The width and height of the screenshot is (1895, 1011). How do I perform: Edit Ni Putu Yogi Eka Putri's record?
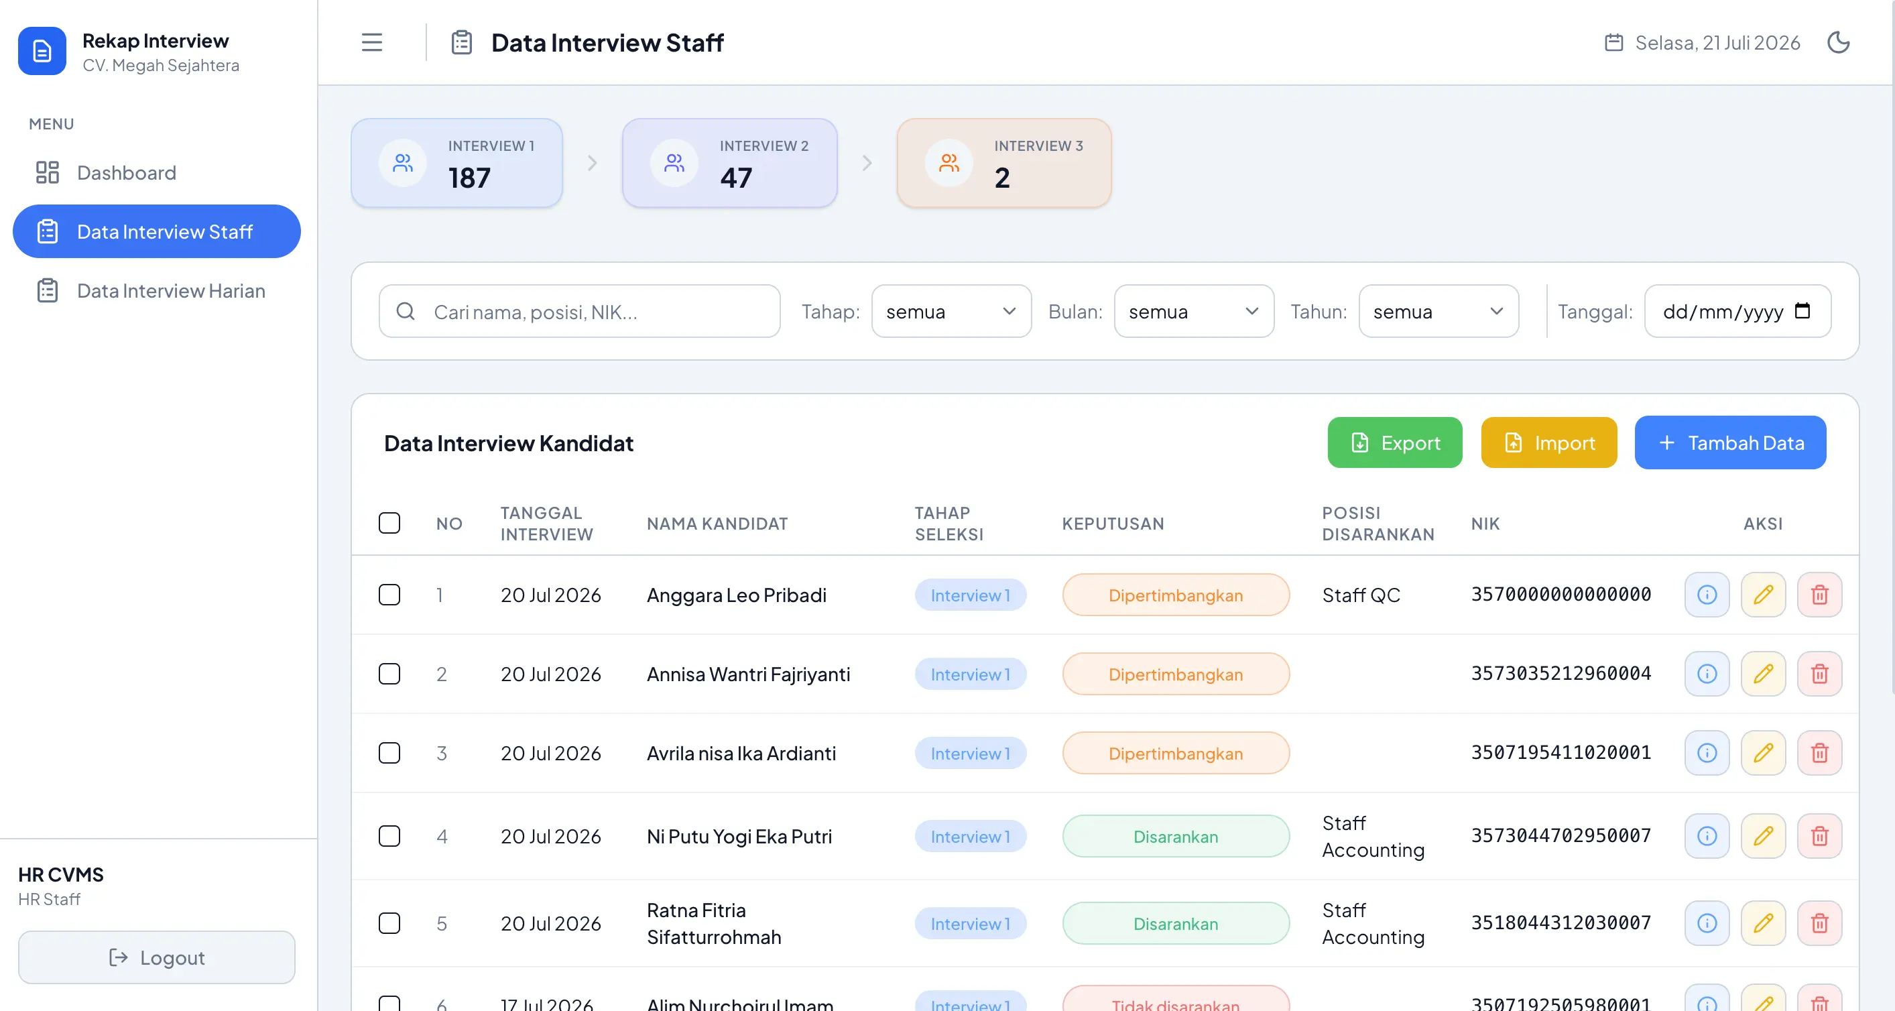point(1762,836)
